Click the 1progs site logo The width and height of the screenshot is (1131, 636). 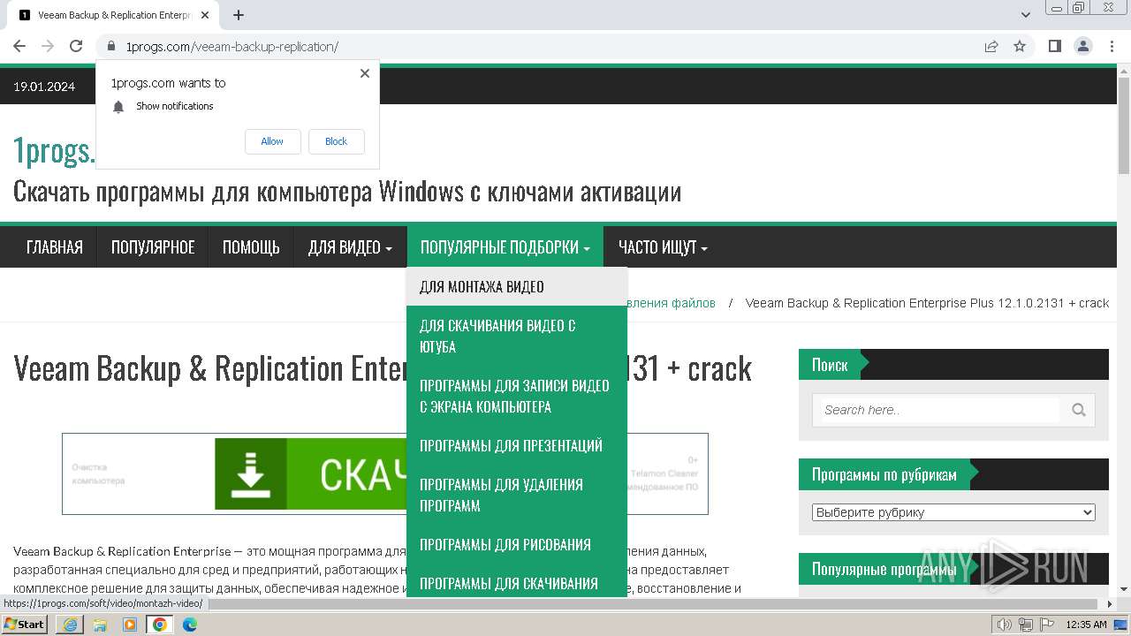pyautogui.click(x=53, y=151)
